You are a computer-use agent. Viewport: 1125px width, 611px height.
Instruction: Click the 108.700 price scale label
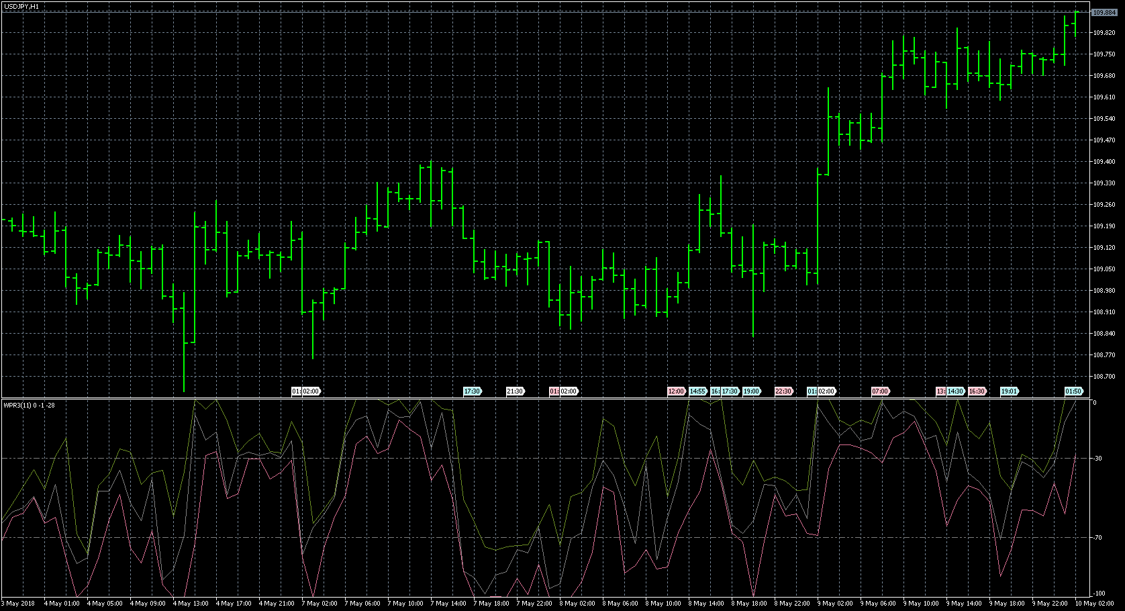coord(1104,377)
